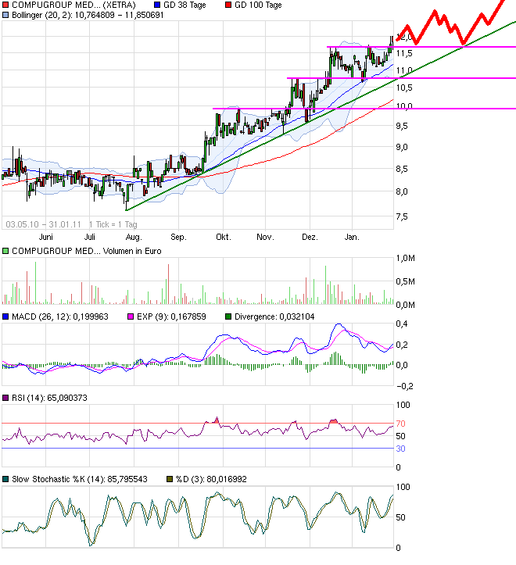Click the Slow Stochastic %K legend icon
Image resolution: width=516 pixels, height=565 pixels.
(x=5, y=480)
